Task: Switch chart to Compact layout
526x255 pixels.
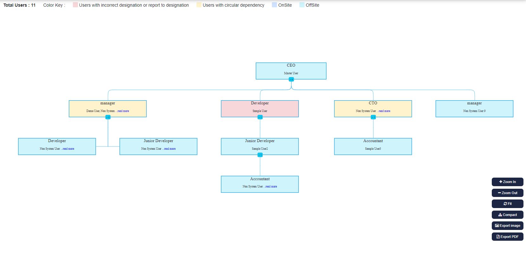Action: pyautogui.click(x=507, y=215)
